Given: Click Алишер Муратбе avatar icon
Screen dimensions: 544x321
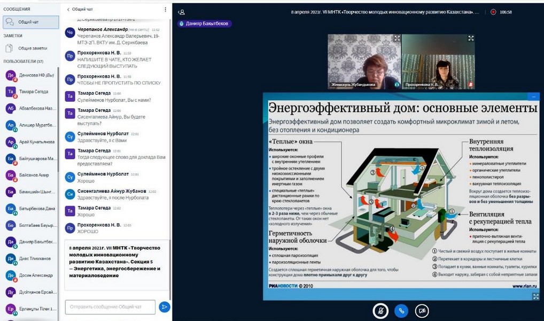Looking at the screenshot, I should pyautogui.click(x=11, y=125).
